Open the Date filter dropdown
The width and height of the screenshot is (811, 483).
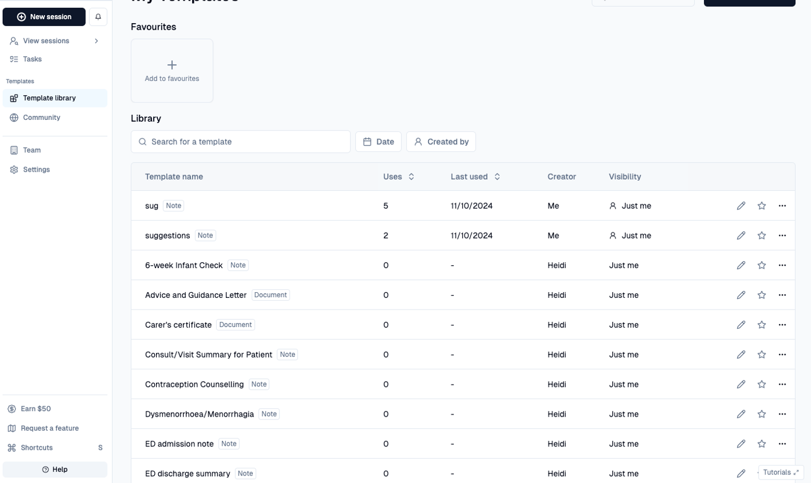378,142
